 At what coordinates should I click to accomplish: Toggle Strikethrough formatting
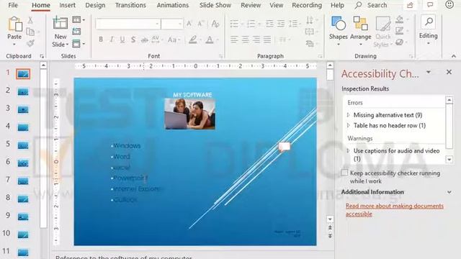[x=144, y=40]
